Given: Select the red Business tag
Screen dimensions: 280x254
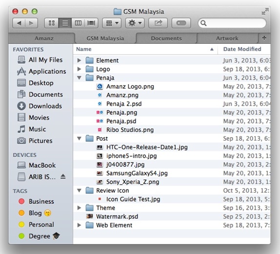Looking at the screenshot, I should 36,201.
